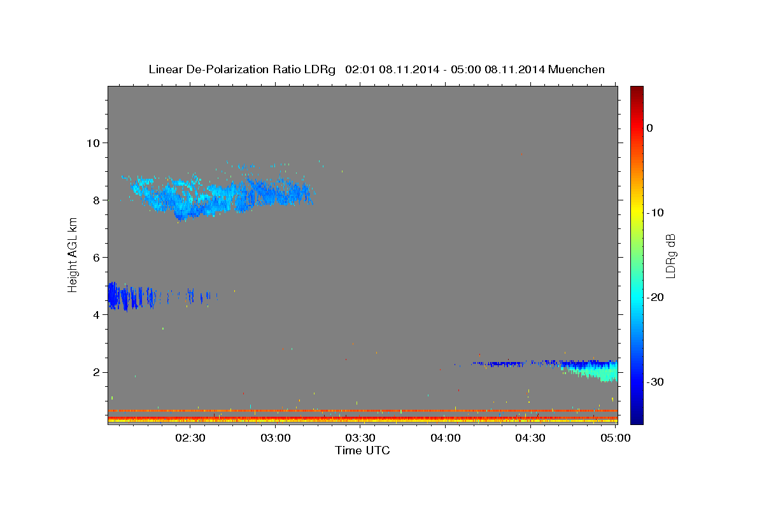Click the x-axis label 'Time UTC'

pyautogui.click(x=362, y=450)
